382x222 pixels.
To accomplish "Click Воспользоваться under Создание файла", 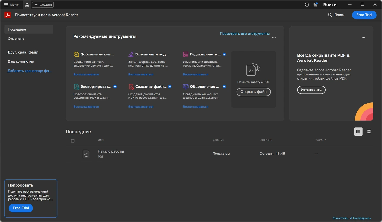I will point(141,107).
